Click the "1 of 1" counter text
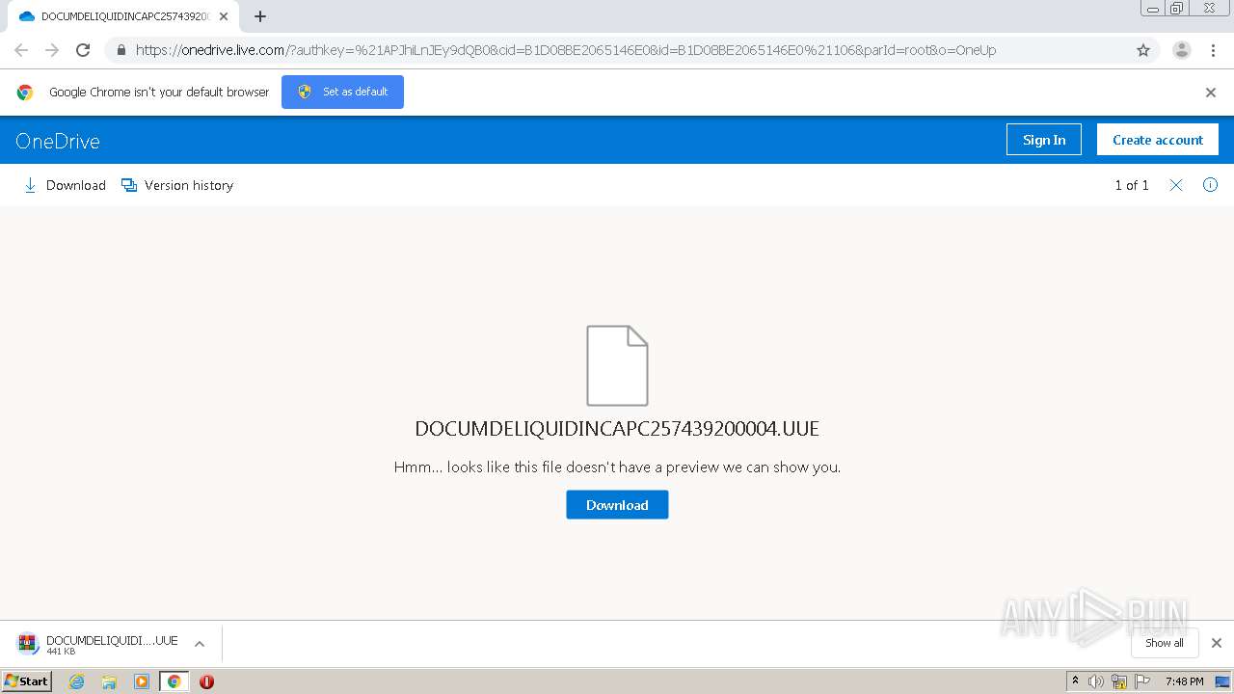This screenshot has width=1234, height=694. click(x=1132, y=185)
